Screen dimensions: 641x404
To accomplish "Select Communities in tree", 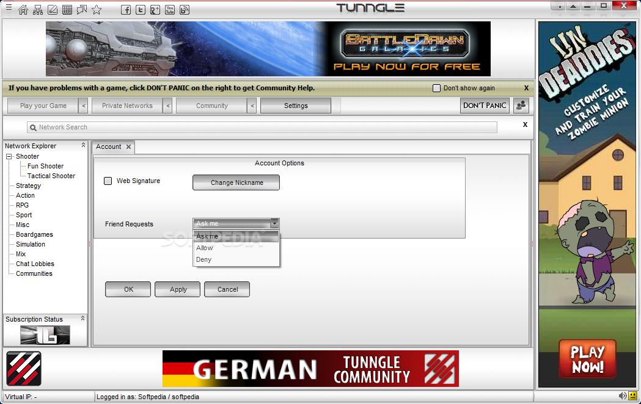I will point(34,274).
